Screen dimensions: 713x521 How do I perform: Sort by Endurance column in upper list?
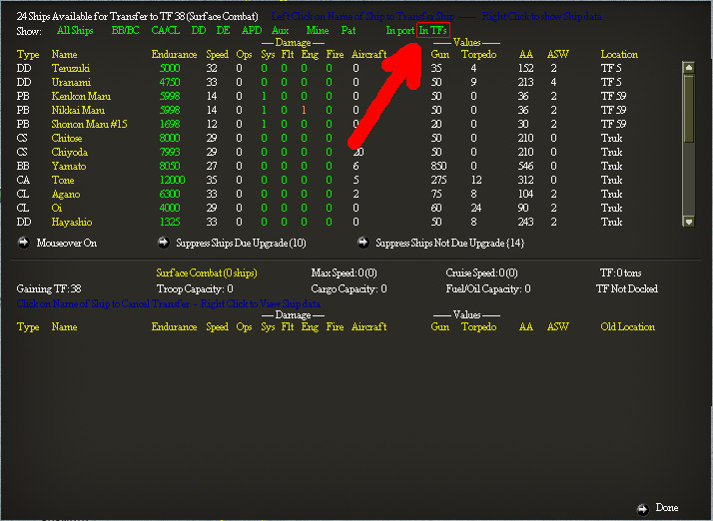tap(174, 55)
